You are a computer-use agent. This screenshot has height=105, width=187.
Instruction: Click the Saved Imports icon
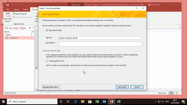pos(14,14)
